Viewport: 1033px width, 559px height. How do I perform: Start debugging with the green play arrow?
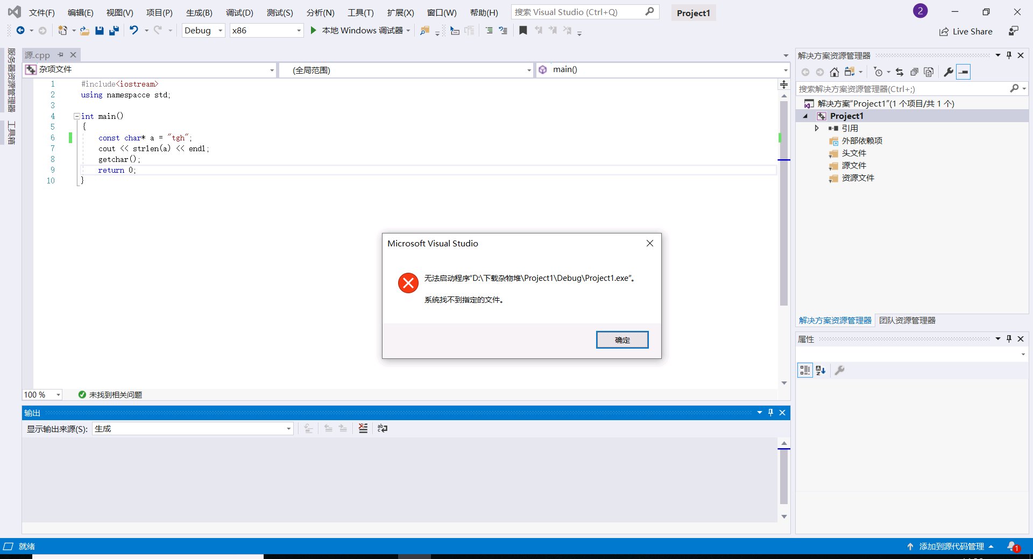313,31
